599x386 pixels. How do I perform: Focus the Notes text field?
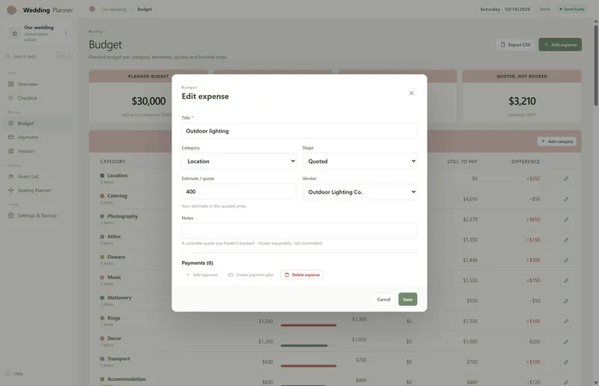click(299, 231)
